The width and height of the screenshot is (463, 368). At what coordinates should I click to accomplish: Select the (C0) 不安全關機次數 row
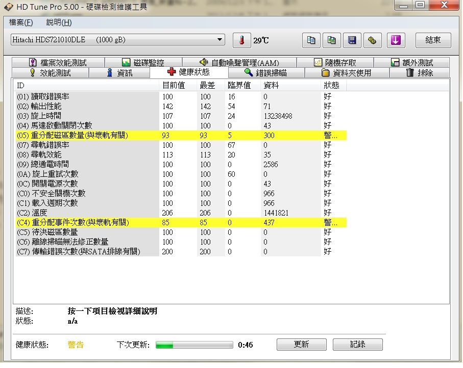(181, 194)
